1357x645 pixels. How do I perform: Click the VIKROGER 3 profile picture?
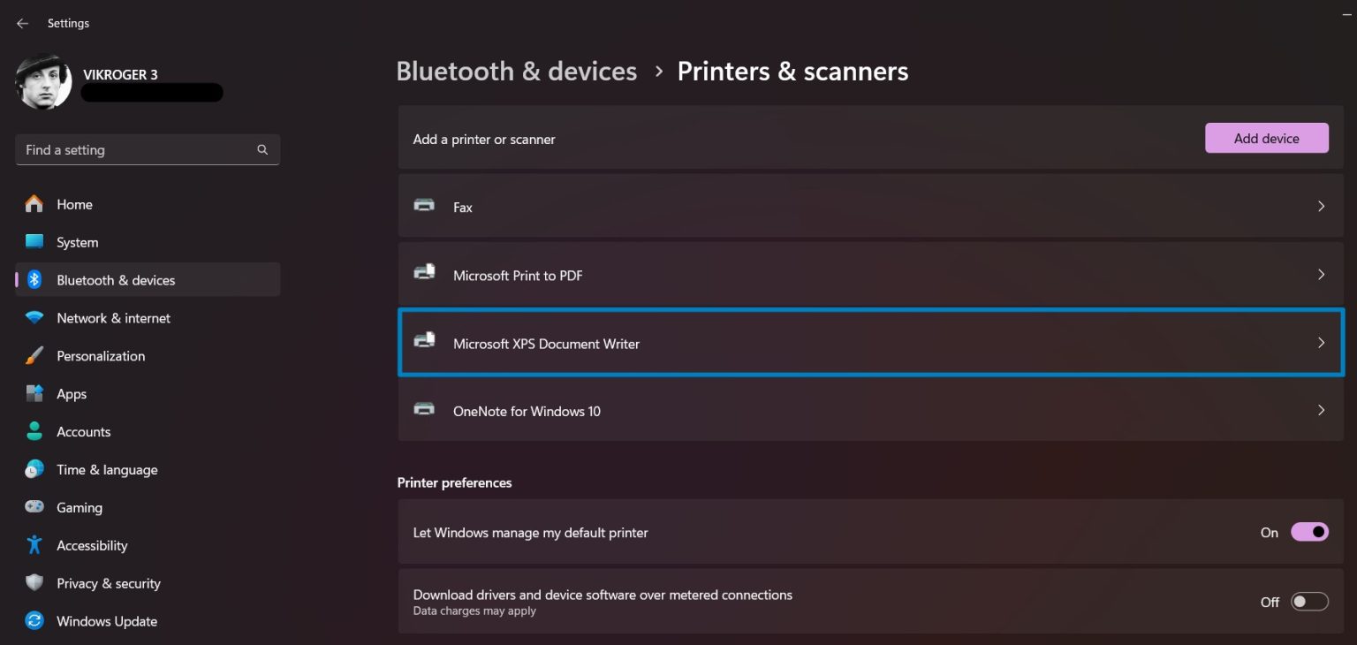coord(42,81)
